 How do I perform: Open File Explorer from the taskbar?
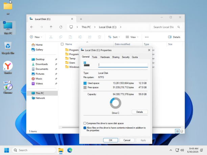click(61, 150)
